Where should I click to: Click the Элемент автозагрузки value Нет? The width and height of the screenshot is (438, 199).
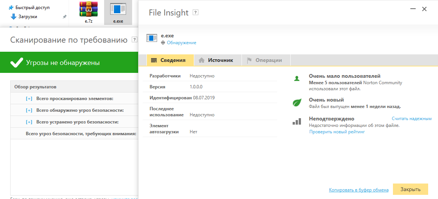click(x=193, y=132)
